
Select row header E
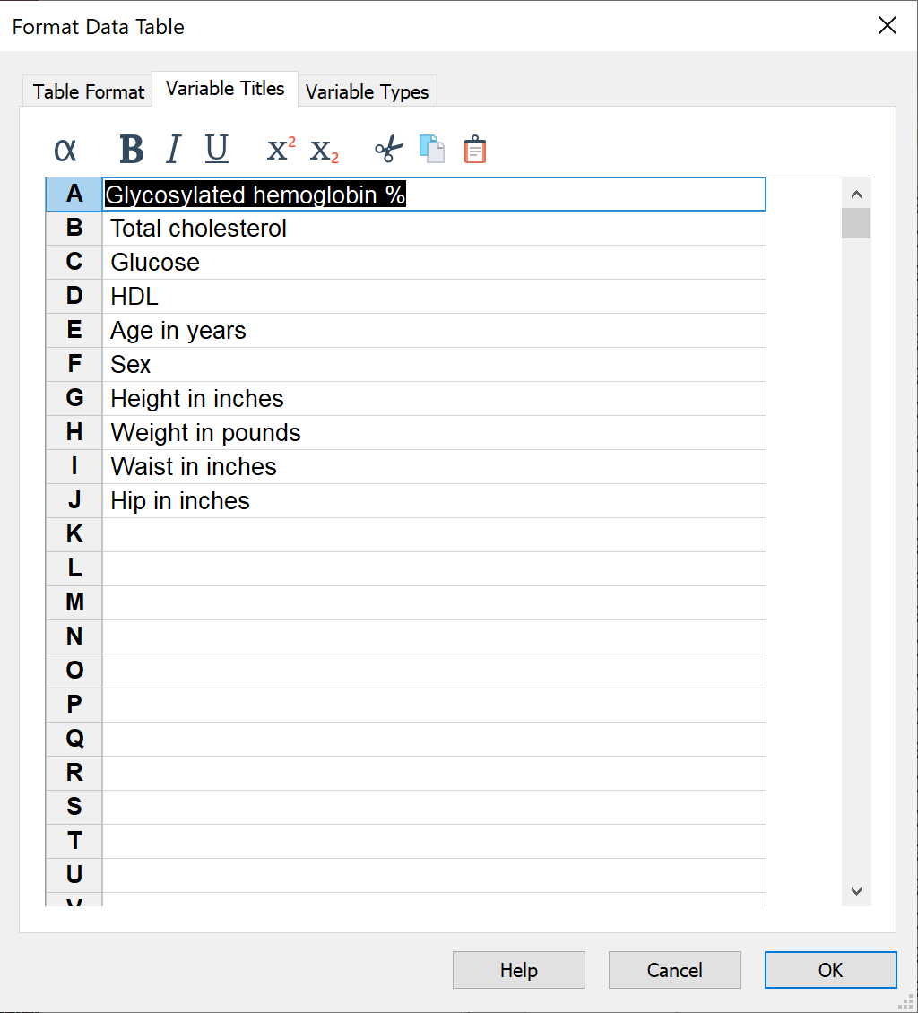(74, 331)
